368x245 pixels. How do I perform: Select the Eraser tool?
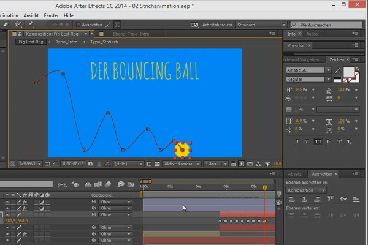point(6,24)
